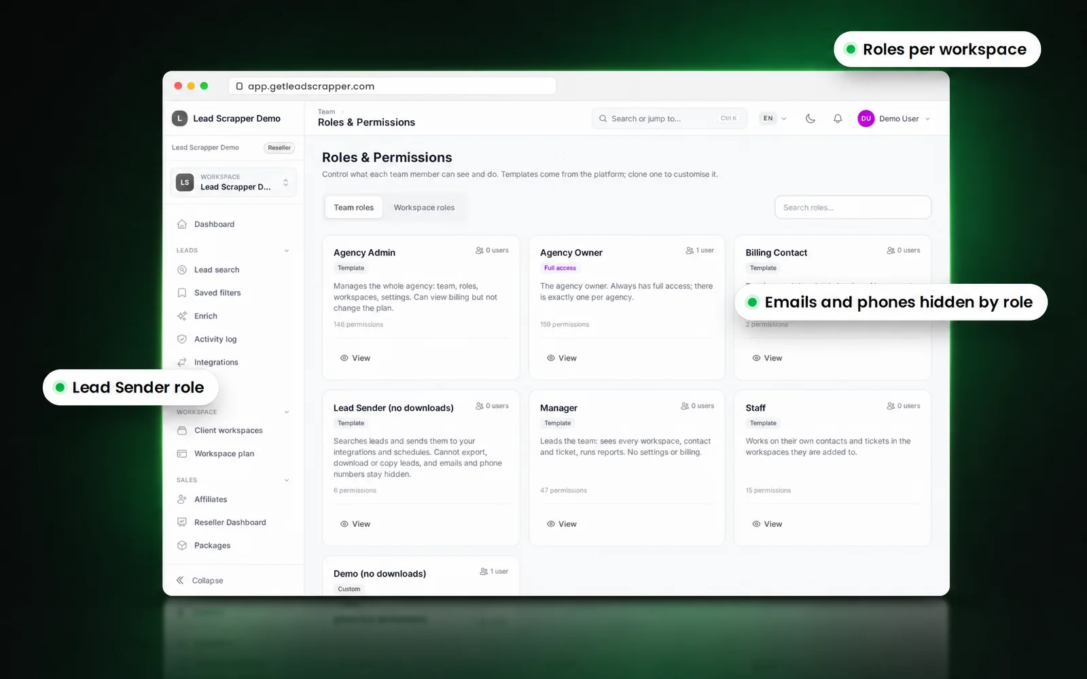View the Staff role
The height and width of the screenshot is (679, 1087).
[767, 524]
